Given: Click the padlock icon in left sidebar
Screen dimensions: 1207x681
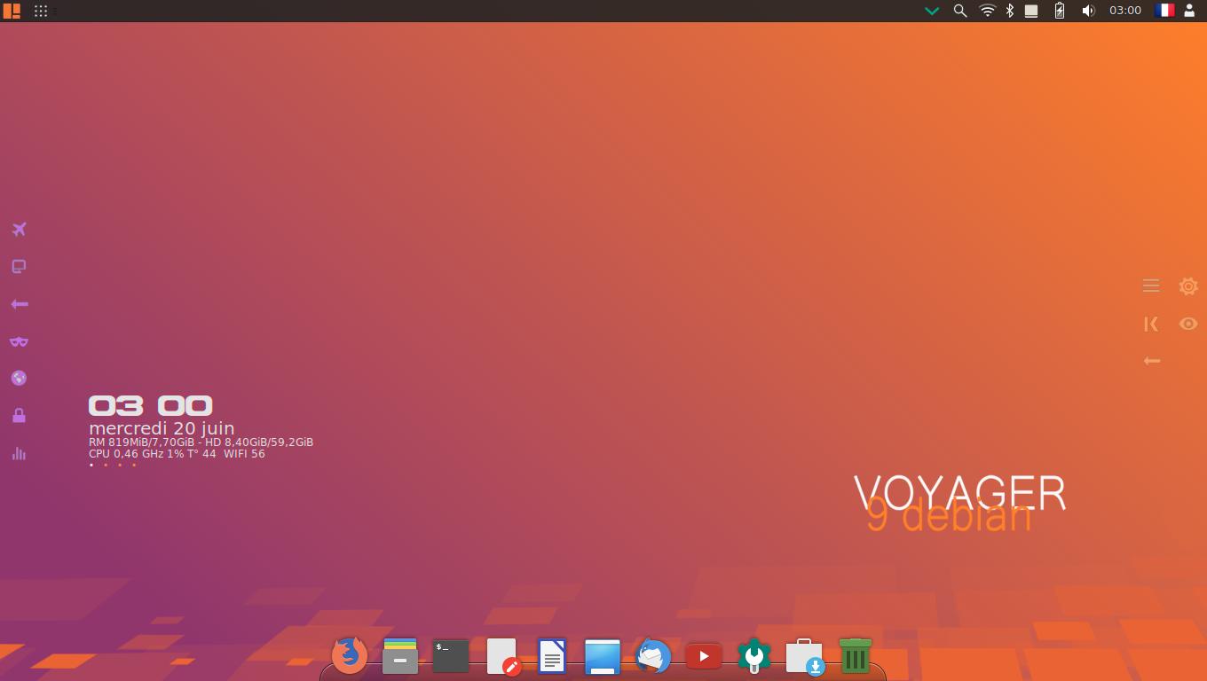Looking at the screenshot, I should (19, 415).
